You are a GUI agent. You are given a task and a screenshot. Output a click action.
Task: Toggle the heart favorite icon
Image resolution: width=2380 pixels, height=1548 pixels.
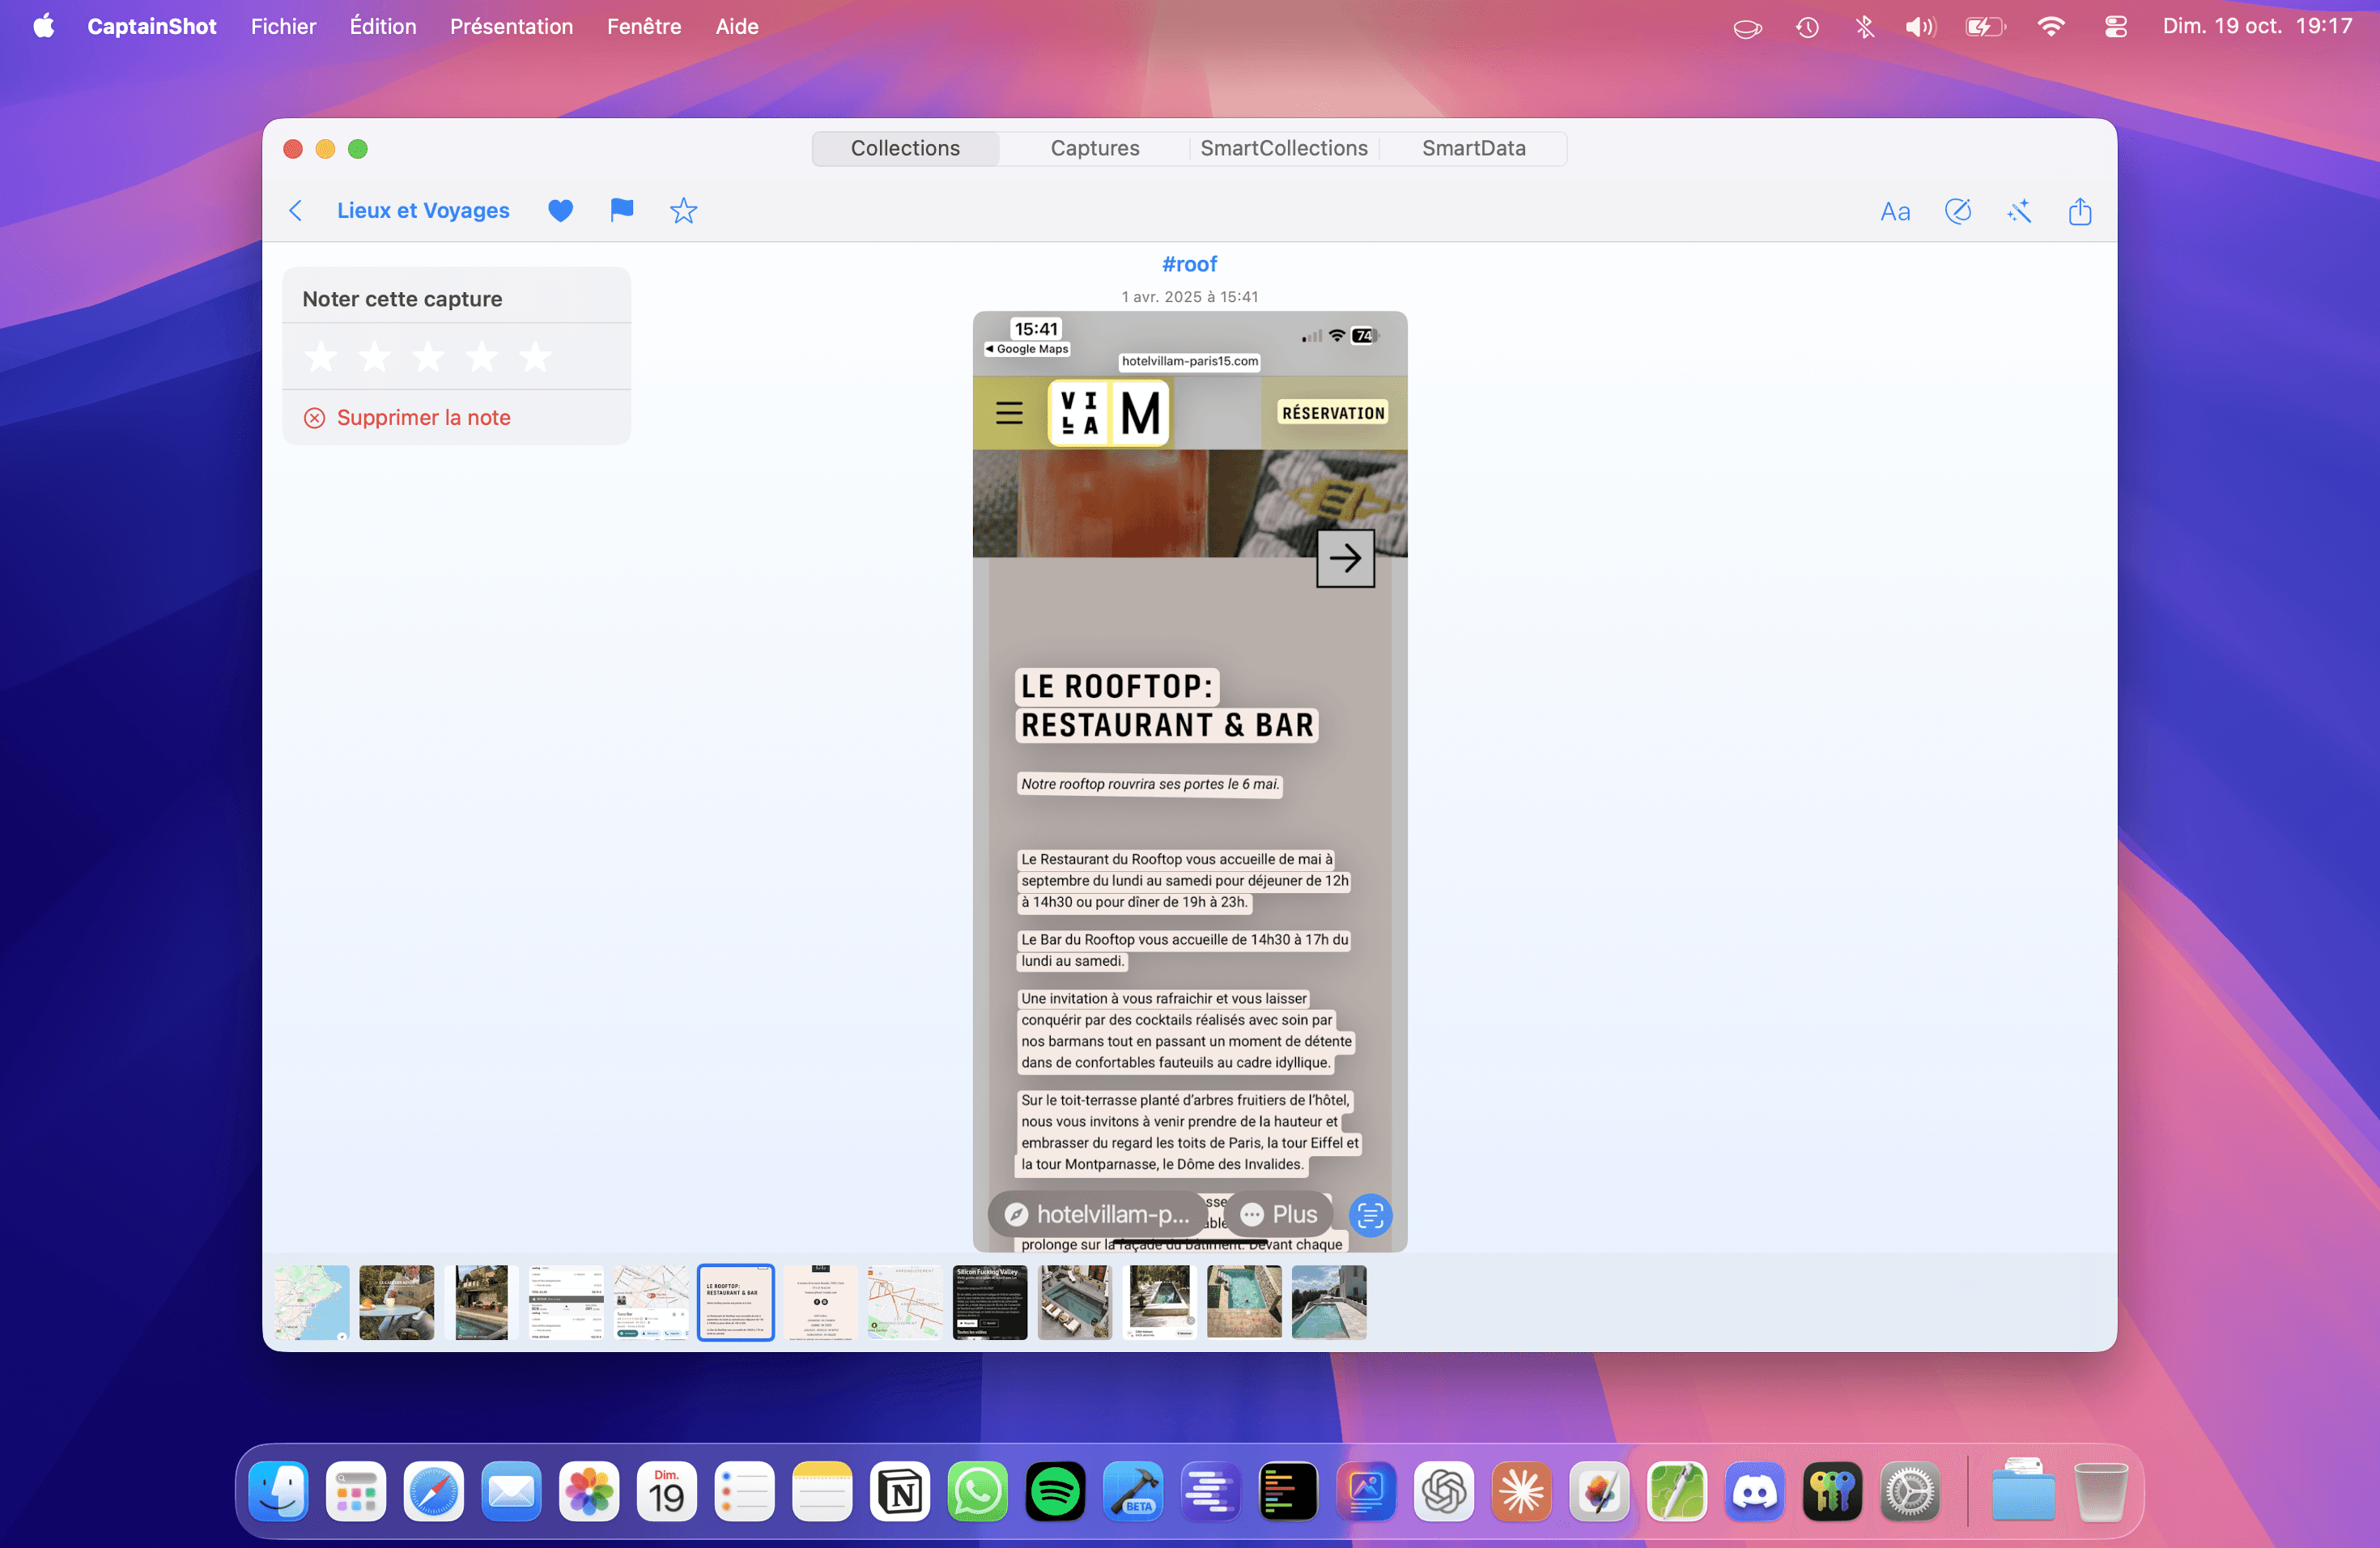(560, 211)
